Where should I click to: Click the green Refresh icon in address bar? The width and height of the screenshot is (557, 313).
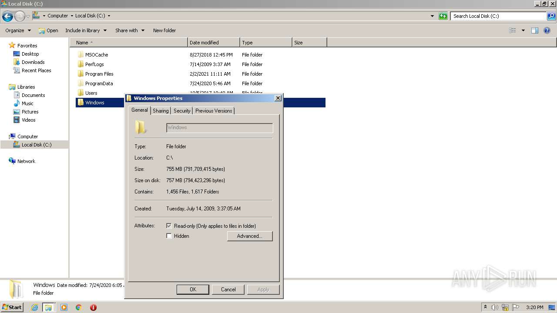(443, 16)
